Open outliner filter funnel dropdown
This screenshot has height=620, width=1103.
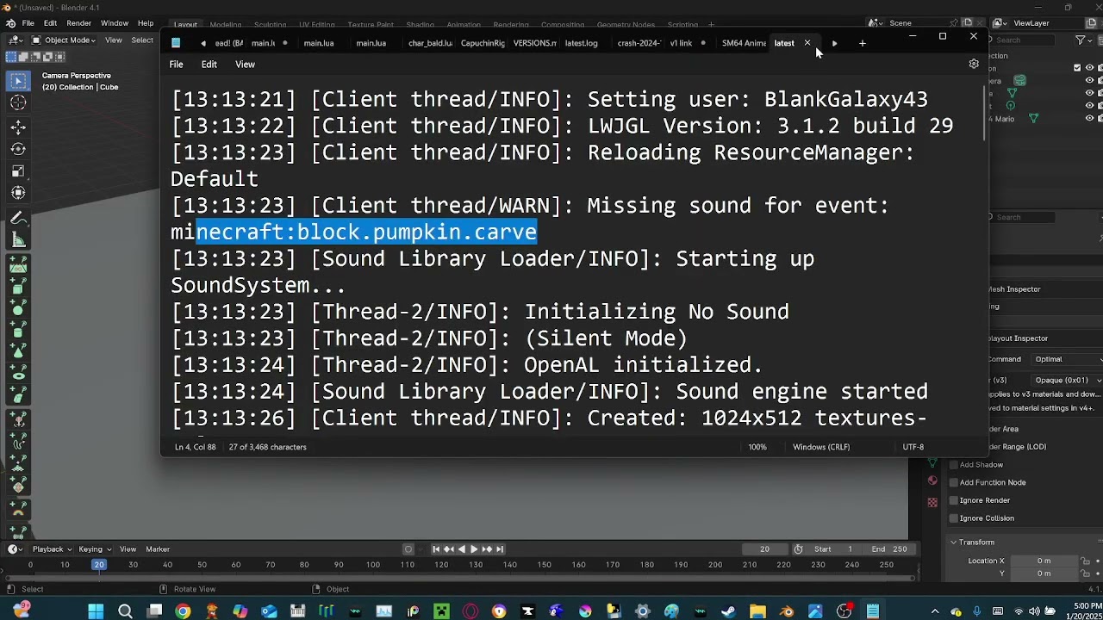(1084, 40)
